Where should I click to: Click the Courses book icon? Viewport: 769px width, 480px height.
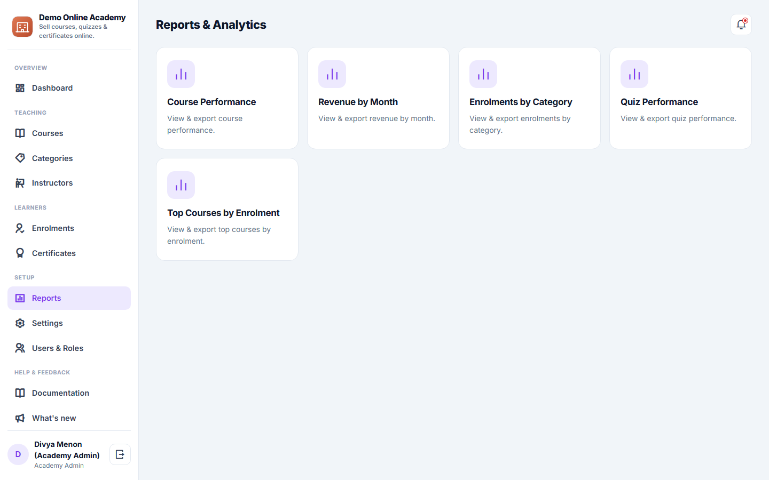coord(20,133)
